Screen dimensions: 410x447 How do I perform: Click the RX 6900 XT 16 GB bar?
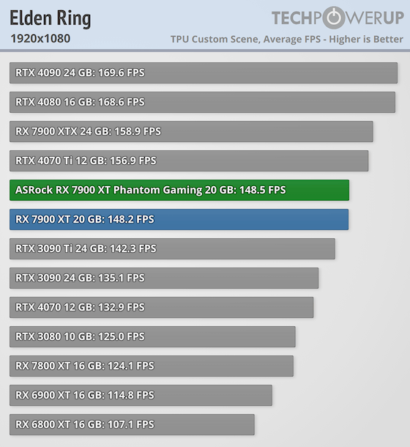click(141, 396)
